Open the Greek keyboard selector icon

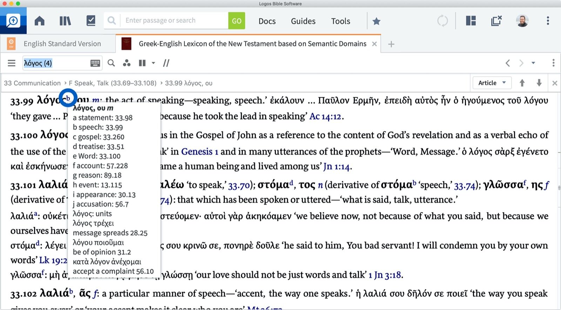pyautogui.click(x=95, y=63)
